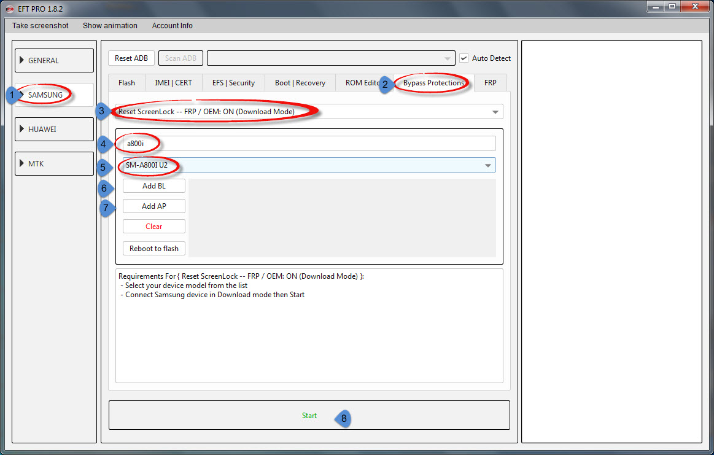This screenshot has height=455, width=714.
Task: Expand the GENERAL sidebar section
Action: coord(54,61)
